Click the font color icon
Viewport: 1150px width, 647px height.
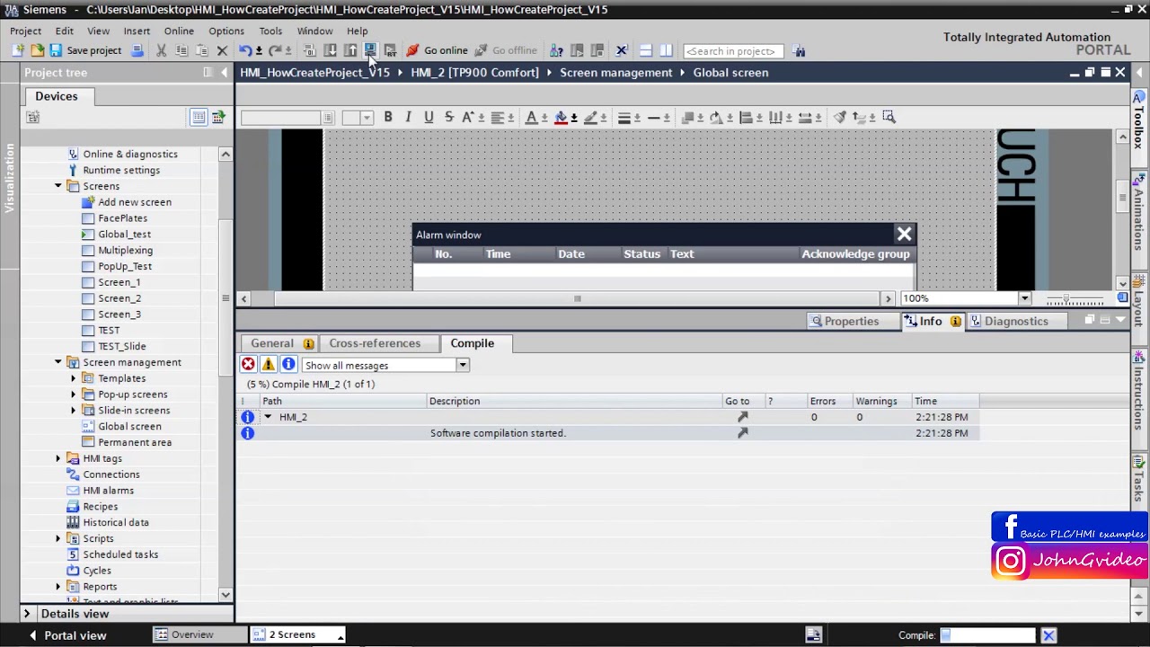(531, 117)
